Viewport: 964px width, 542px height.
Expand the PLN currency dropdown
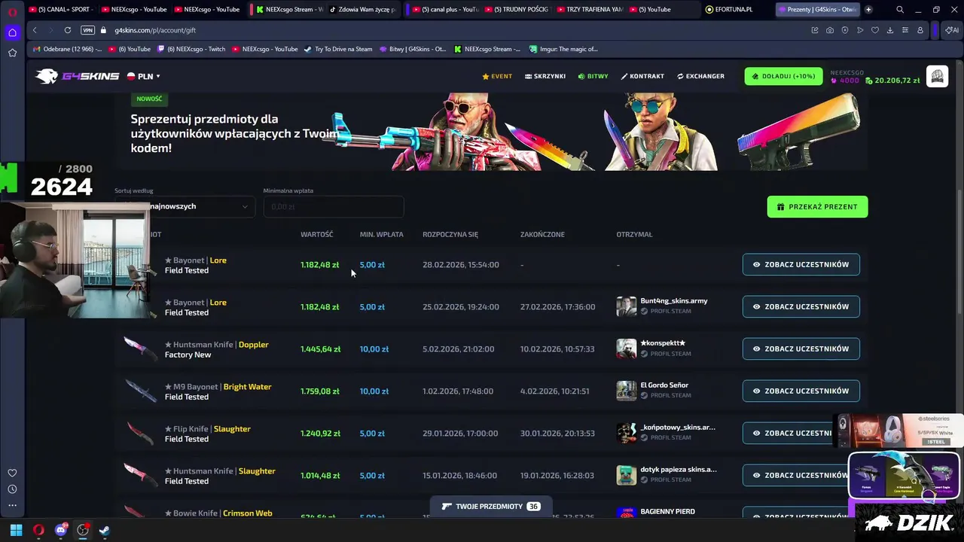[x=143, y=76]
